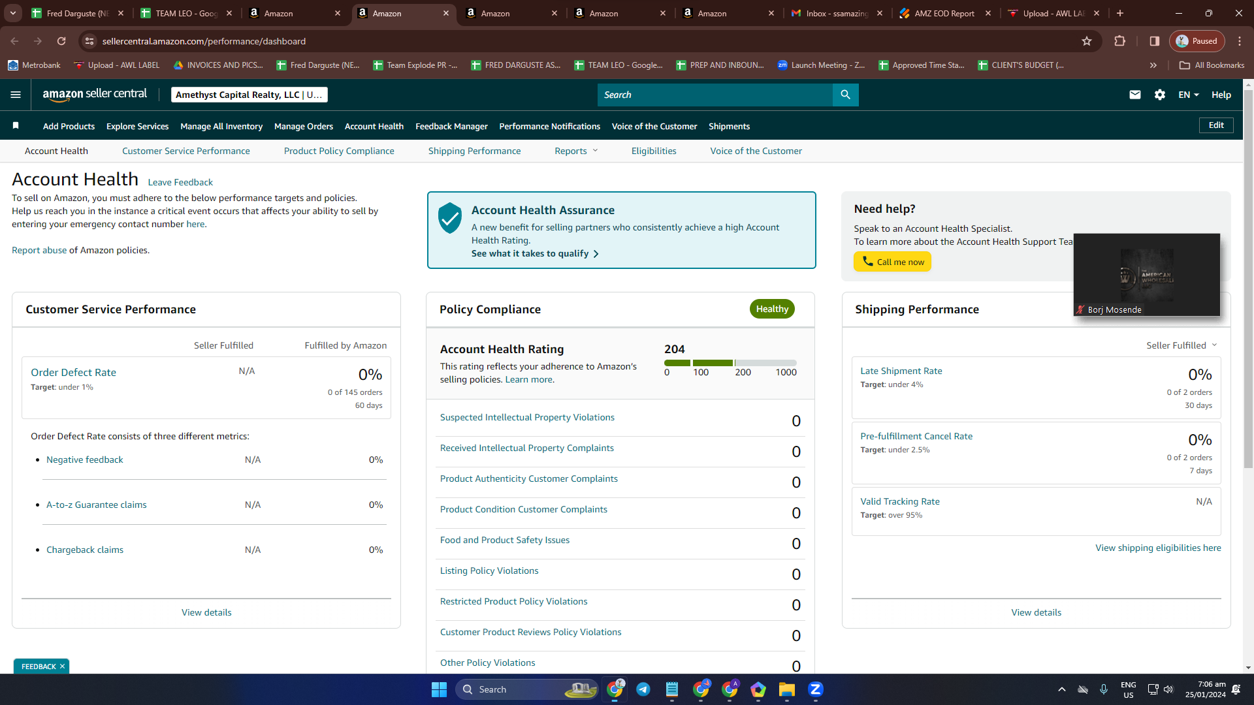Bookmark this page with star icon
The width and height of the screenshot is (1254, 705).
pyautogui.click(x=1087, y=41)
